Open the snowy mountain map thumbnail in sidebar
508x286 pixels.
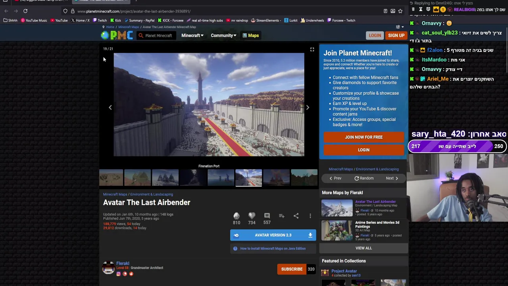(337, 208)
